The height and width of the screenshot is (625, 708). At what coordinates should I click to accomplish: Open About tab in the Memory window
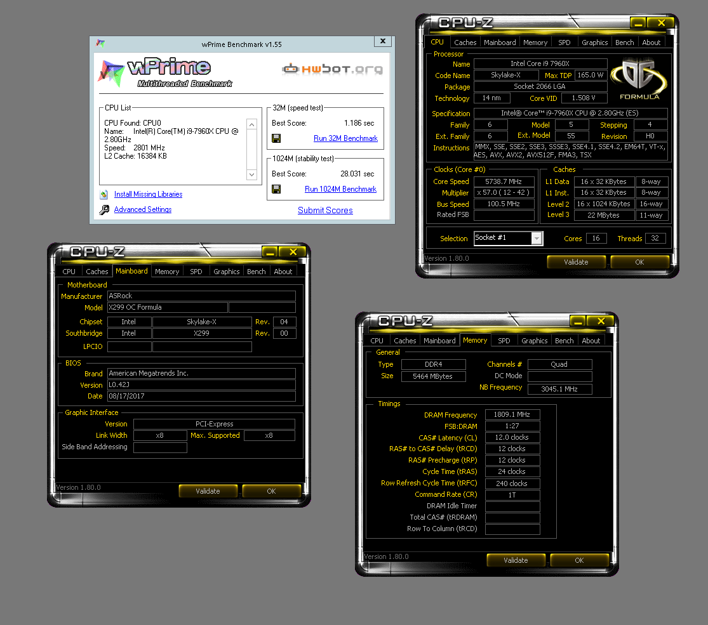click(x=591, y=341)
